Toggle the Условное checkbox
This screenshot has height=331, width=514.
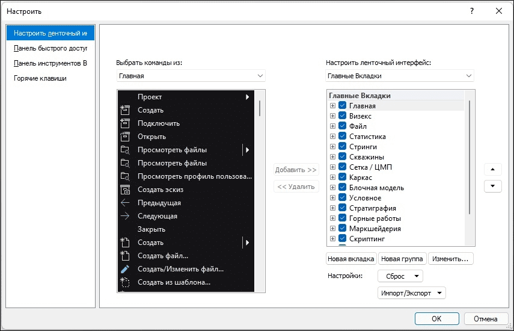(x=342, y=197)
